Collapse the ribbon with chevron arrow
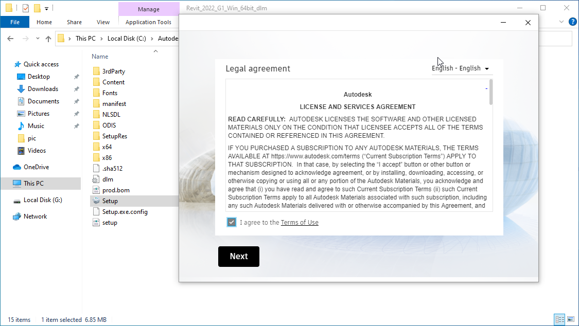Image resolution: width=579 pixels, height=326 pixels. pos(562,22)
